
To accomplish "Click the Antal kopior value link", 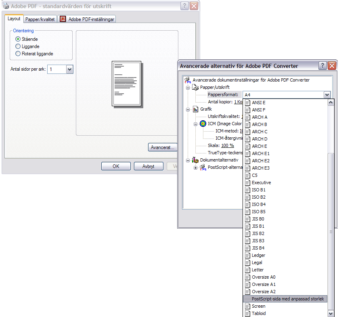I will [x=238, y=102].
